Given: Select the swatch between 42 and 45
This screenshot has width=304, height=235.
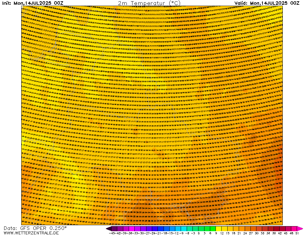Looking at the screenshot, I should tap(282, 229).
